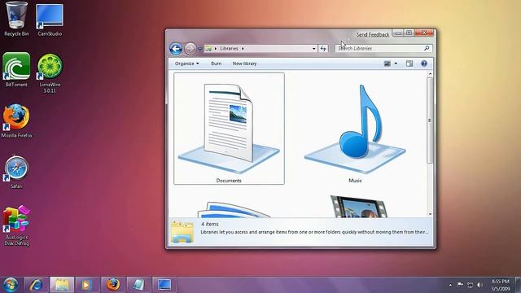This screenshot has width=521, height=293.
Task: Refresh the Libraries folder view
Action: coord(323,49)
